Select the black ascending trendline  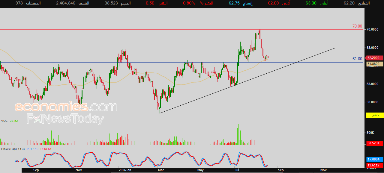coord(247,80)
